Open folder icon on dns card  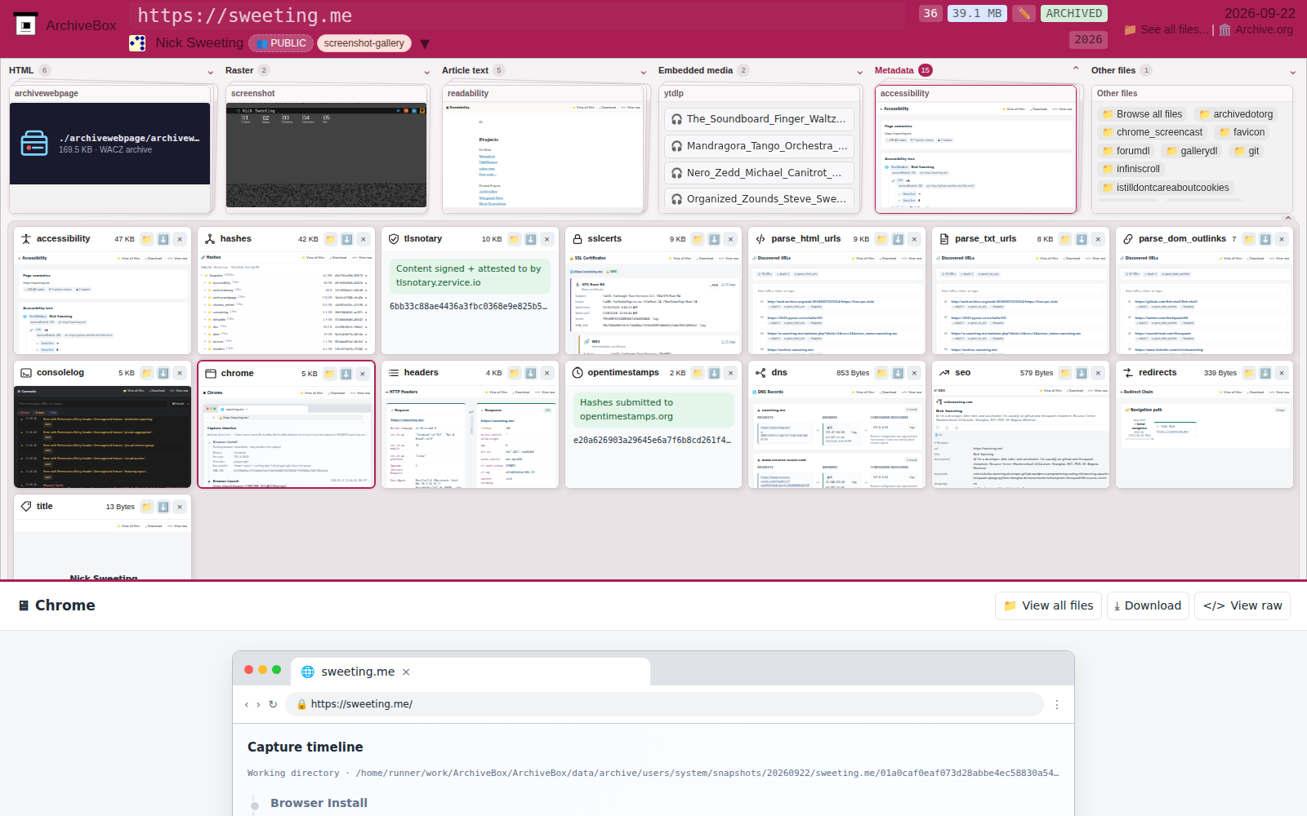tap(882, 373)
